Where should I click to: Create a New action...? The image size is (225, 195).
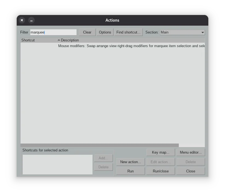coord(130,162)
